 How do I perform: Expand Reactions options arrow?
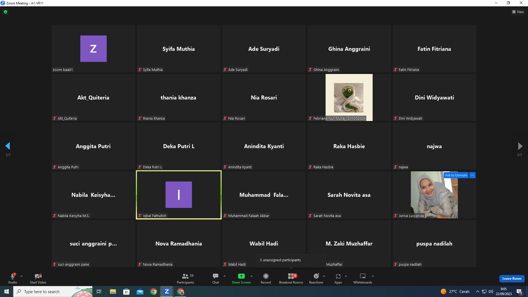(x=324, y=276)
